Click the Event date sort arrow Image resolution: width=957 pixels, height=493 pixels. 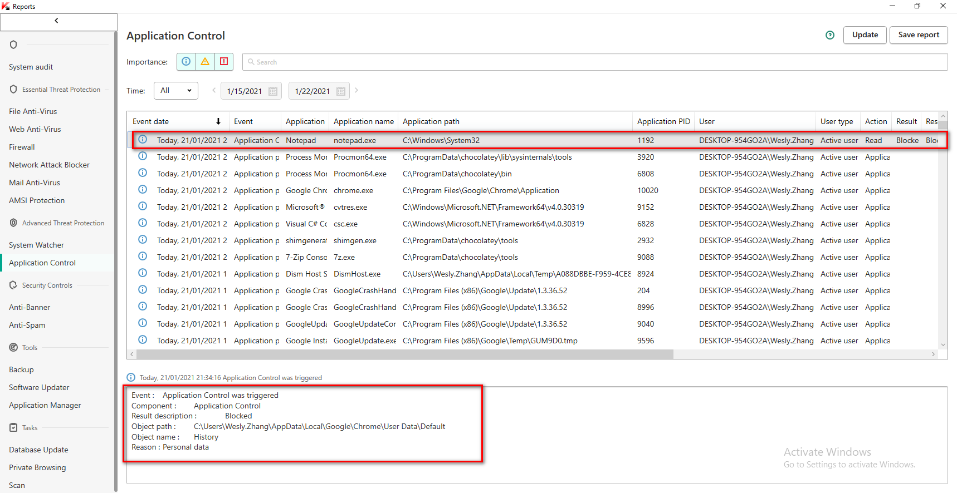[218, 121]
